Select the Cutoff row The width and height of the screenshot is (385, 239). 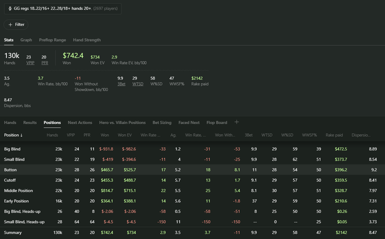[193, 180]
